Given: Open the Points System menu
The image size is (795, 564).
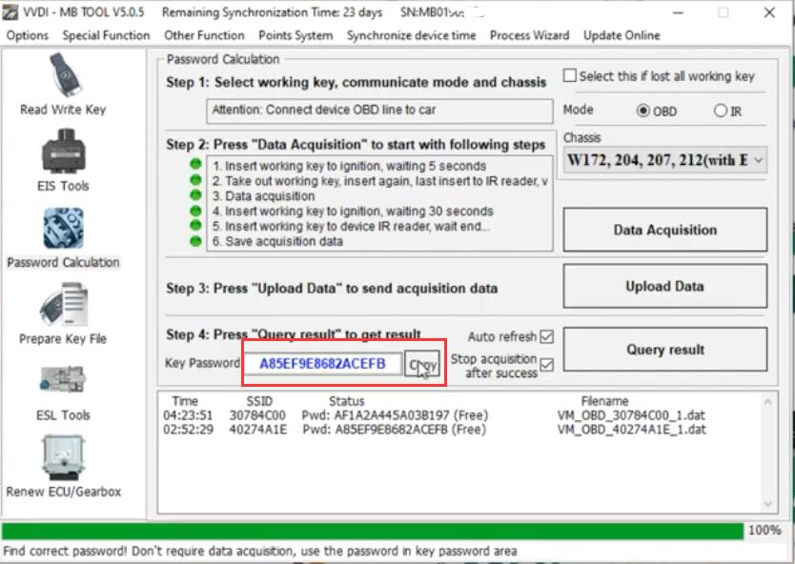Looking at the screenshot, I should [296, 35].
